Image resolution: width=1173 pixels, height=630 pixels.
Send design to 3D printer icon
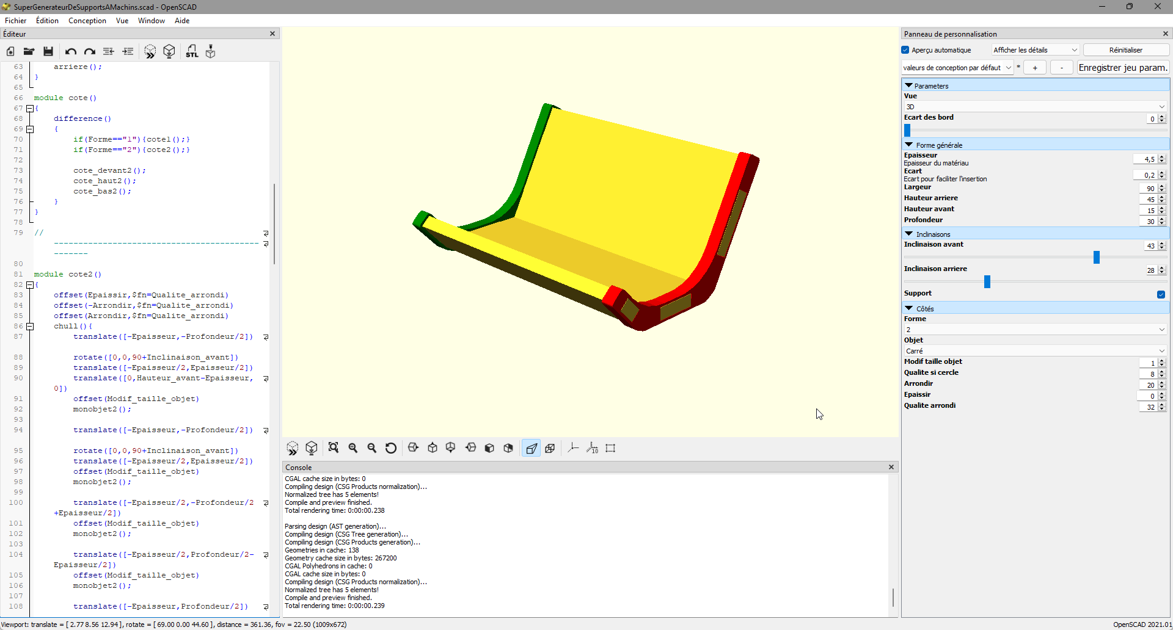click(211, 52)
